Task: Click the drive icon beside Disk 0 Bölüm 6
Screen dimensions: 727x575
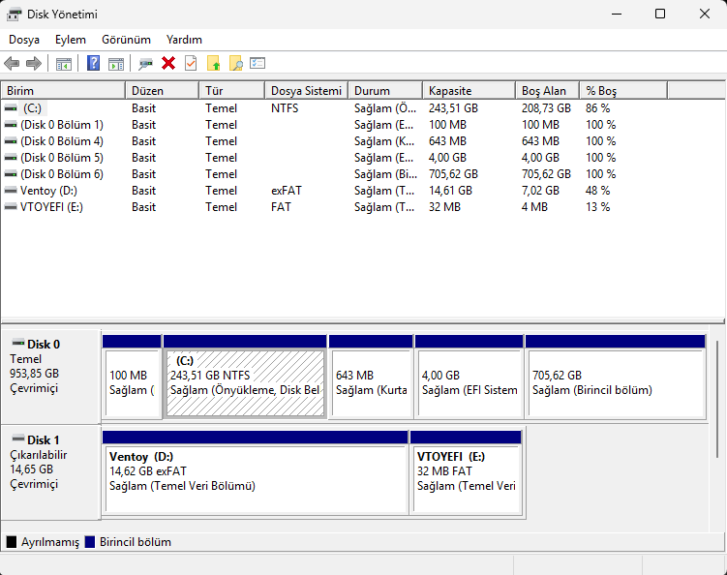Action: click(x=11, y=174)
